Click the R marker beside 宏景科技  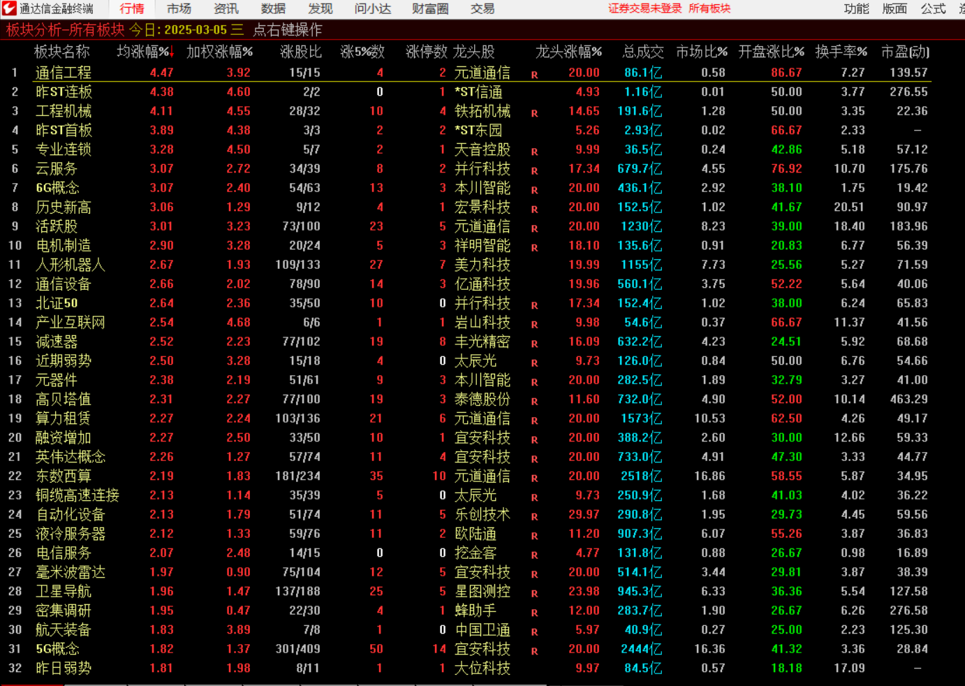534,209
